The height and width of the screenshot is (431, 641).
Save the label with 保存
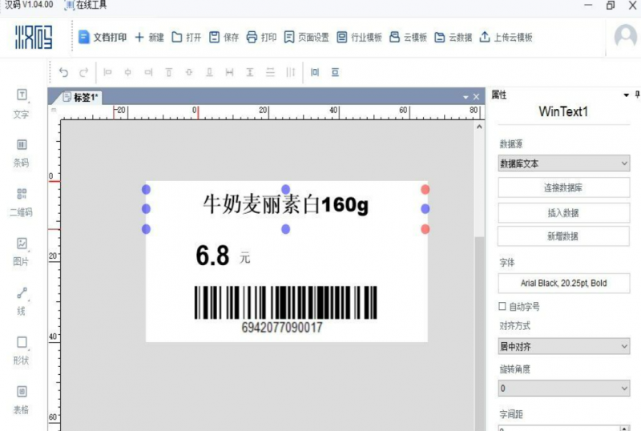tap(224, 37)
